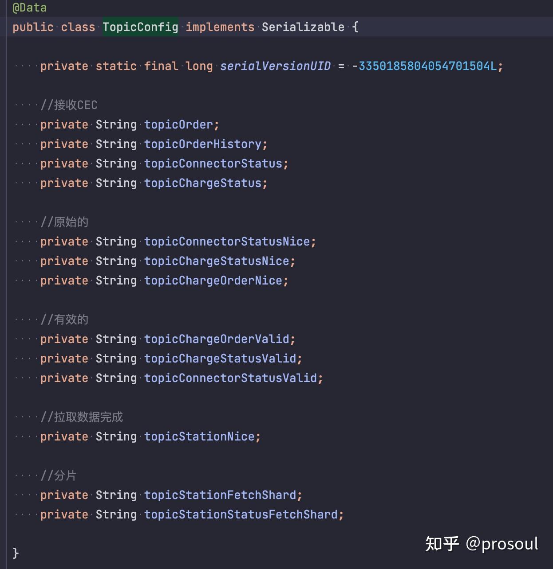The image size is (553, 569).
Task: Click the Serializable interface name
Action: (303, 27)
